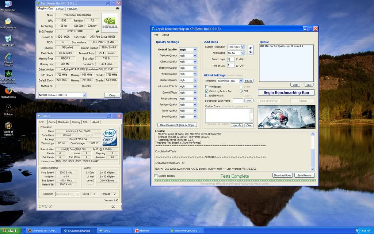This screenshot has height=234, width=374.
Task: Open the Overall Quality dropdown
Action: [x=195, y=50]
